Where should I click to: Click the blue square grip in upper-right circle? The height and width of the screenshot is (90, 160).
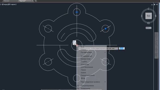coord(105,29)
